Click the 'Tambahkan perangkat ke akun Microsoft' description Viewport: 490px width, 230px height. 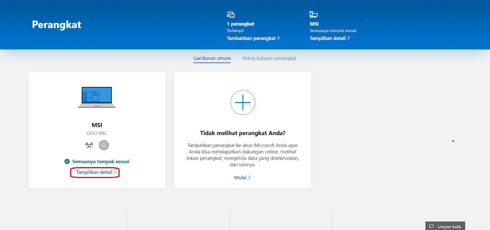(243, 155)
